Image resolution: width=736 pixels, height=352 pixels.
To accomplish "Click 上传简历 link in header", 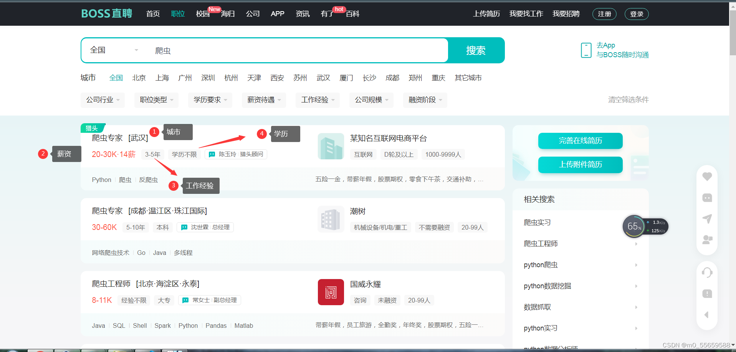I will click(x=486, y=14).
